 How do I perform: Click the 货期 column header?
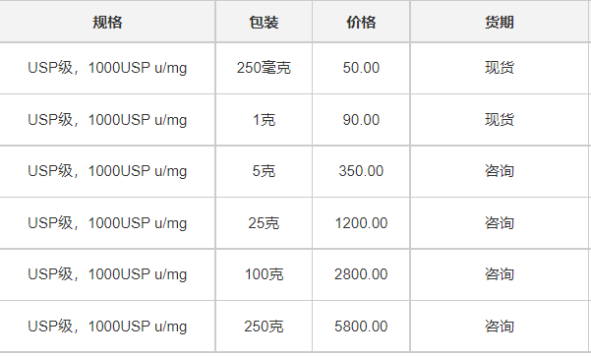(x=500, y=22)
